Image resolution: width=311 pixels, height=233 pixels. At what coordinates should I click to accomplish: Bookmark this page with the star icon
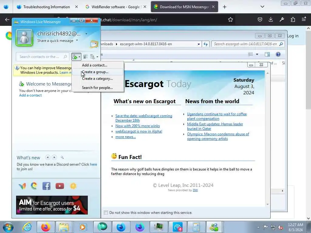(230, 19)
